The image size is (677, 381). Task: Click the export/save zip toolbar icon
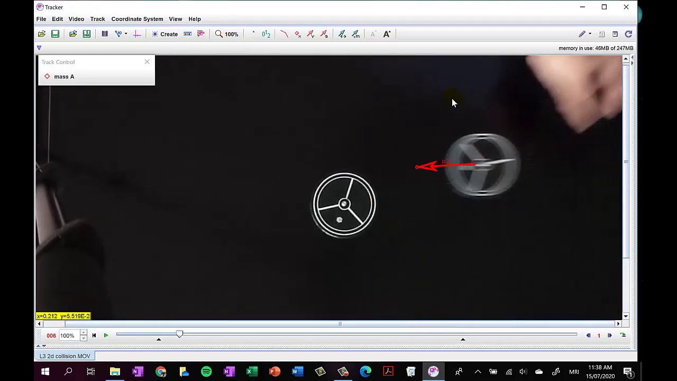(x=87, y=34)
